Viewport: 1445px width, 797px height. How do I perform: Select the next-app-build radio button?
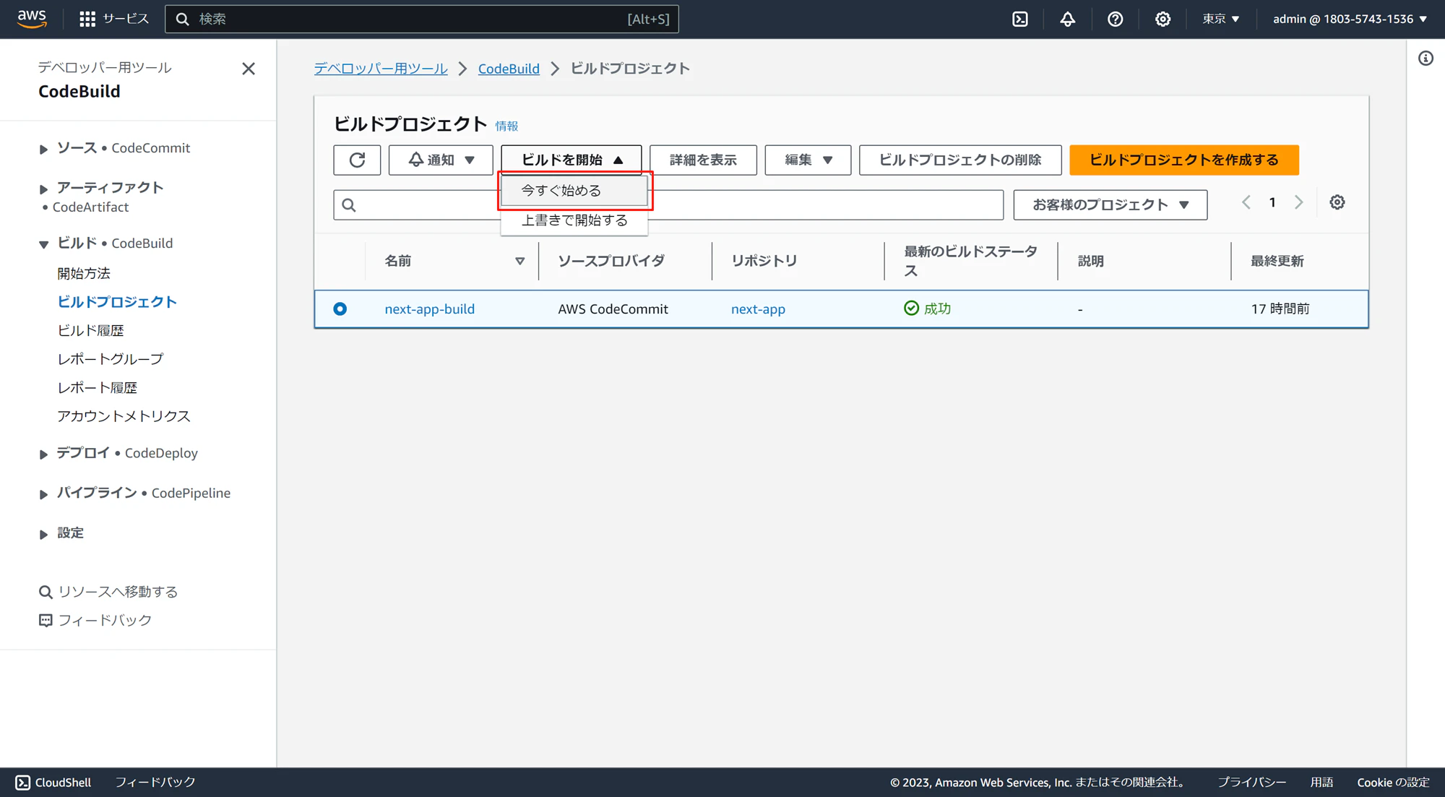(x=340, y=309)
